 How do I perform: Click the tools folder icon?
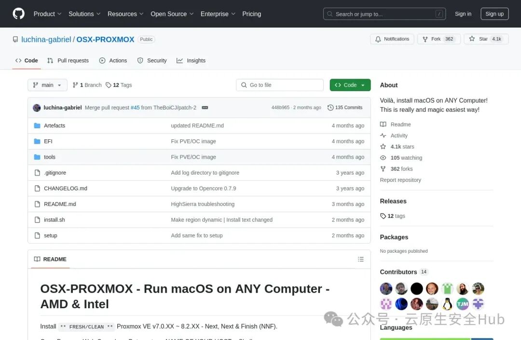point(37,157)
